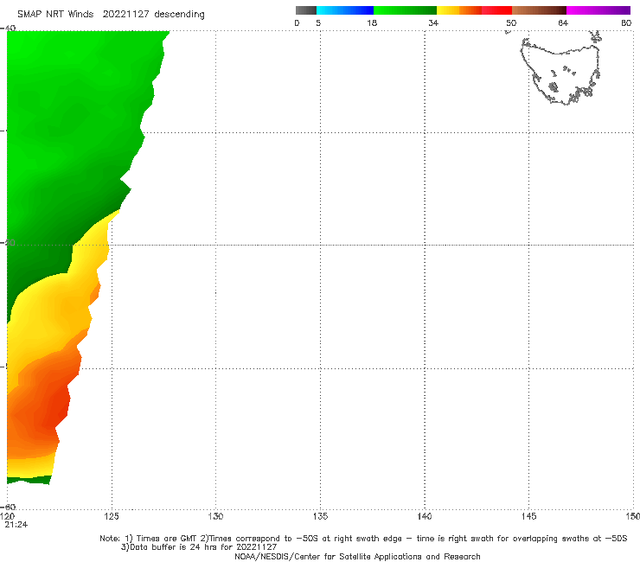Click the longitude label '145'
The height and width of the screenshot is (562, 640).
(x=528, y=516)
